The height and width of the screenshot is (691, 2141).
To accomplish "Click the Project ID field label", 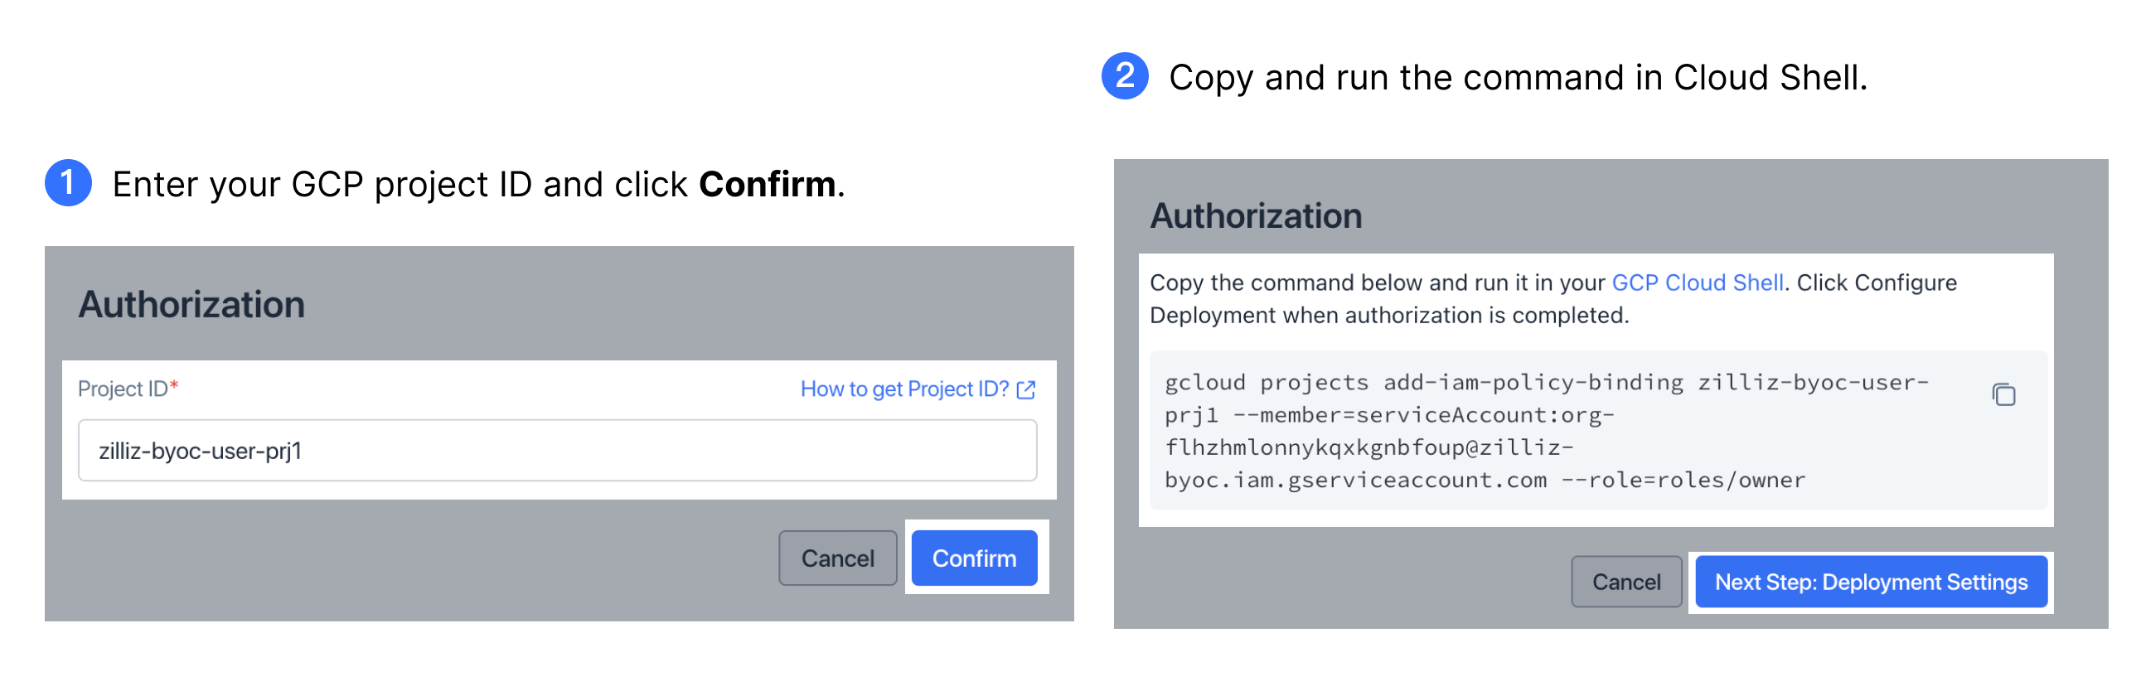I will pyautogui.click(x=128, y=389).
